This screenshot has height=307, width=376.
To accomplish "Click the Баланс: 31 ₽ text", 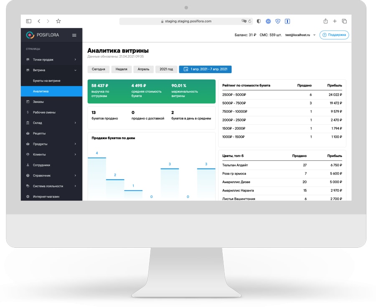I will (245, 35).
